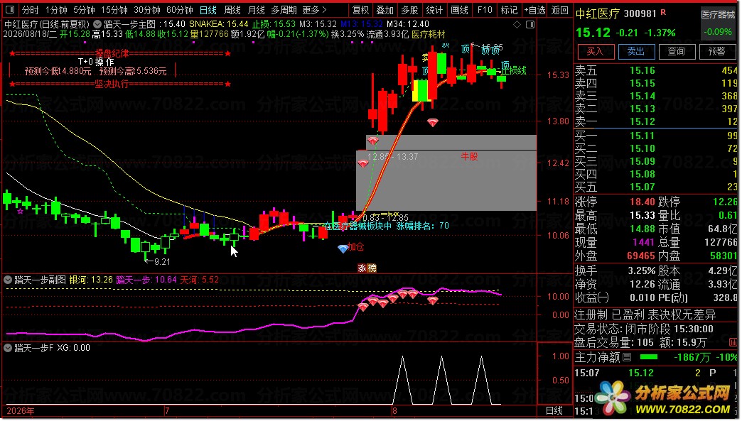Click the 8 month marker on the time axis
The height and width of the screenshot is (421, 742).
[x=394, y=411]
